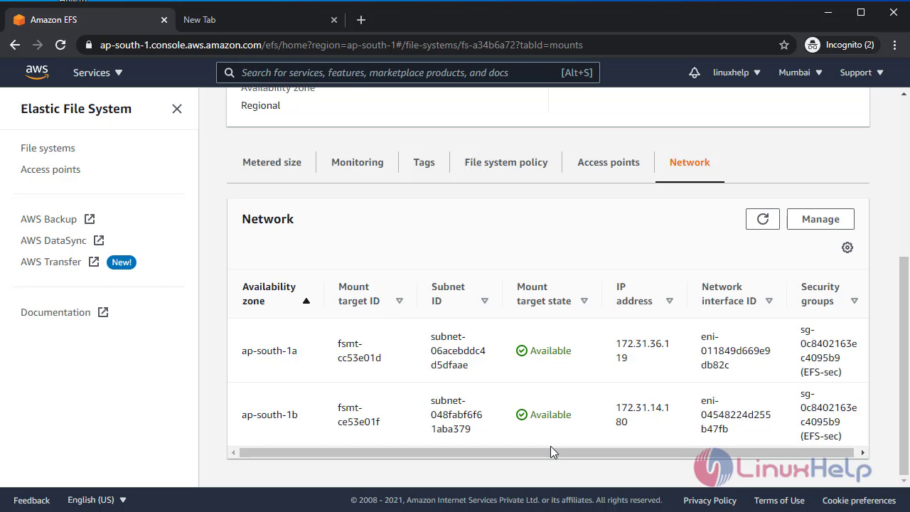Open the AWS Backup link
The image size is (910, 512).
48,219
